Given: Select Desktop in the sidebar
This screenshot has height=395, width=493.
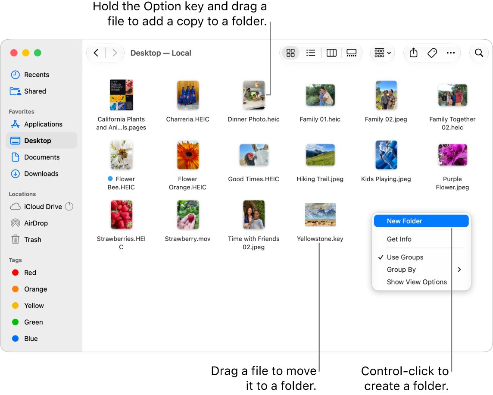Looking at the screenshot, I should pyautogui.click(x=41, y=141).
